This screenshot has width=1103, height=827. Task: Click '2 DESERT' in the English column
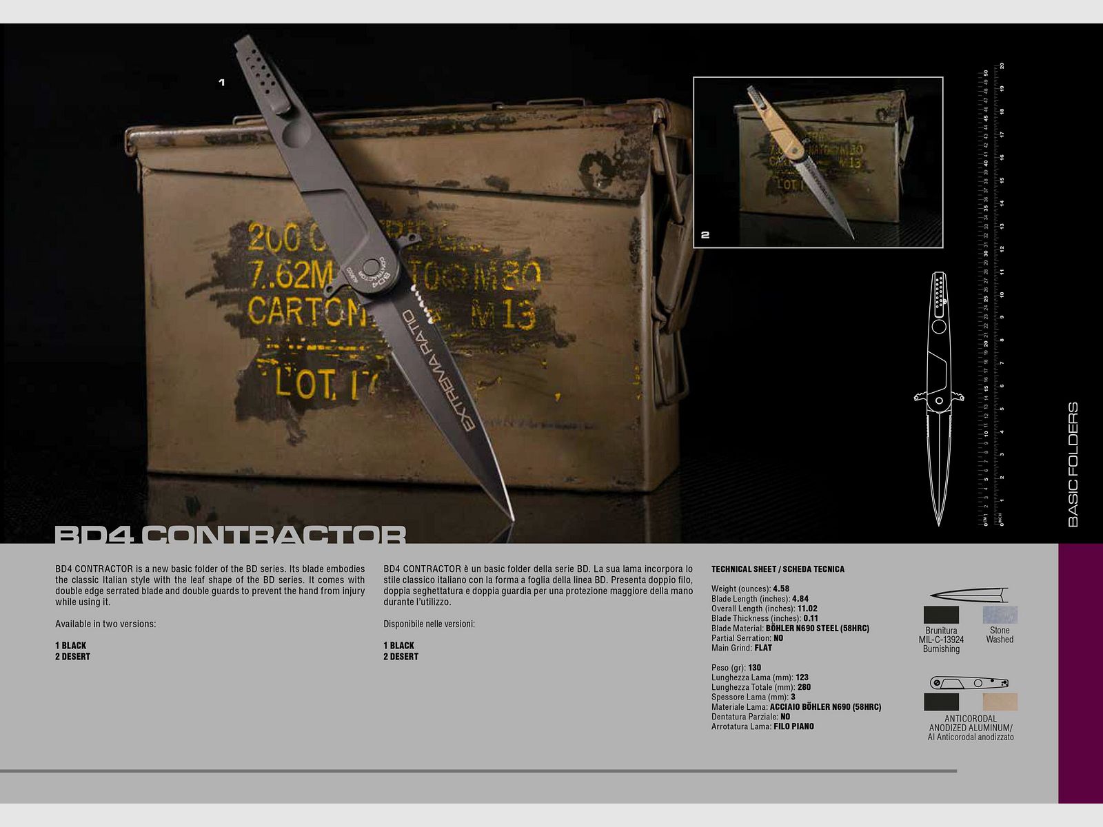click(x=72, y=657)
